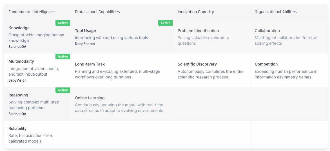
Task: Click the Active badge on Tool Usage
Action: pyautogui.click(x=166, y=23)
